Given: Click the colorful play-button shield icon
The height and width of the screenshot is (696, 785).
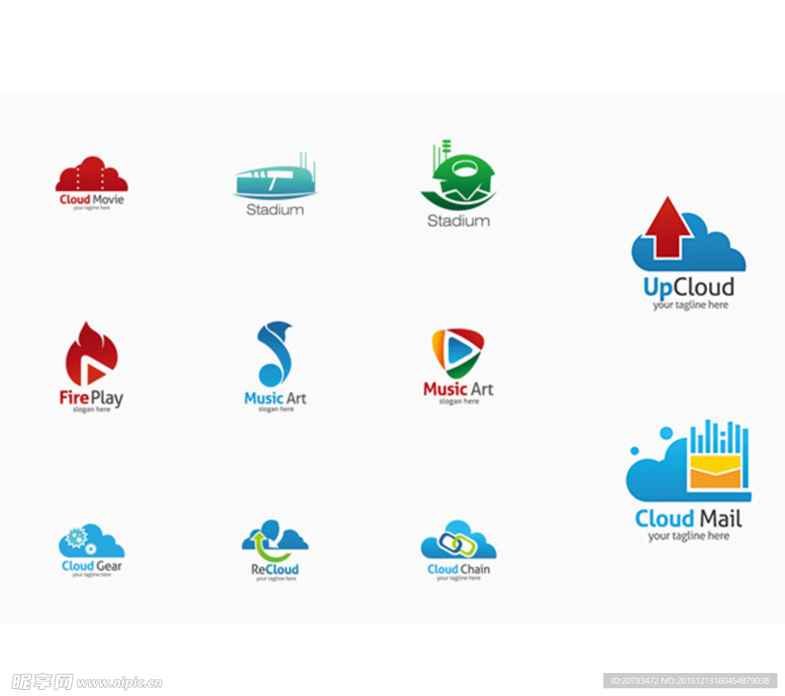Looking at the screenshot, I should (458, 353).
